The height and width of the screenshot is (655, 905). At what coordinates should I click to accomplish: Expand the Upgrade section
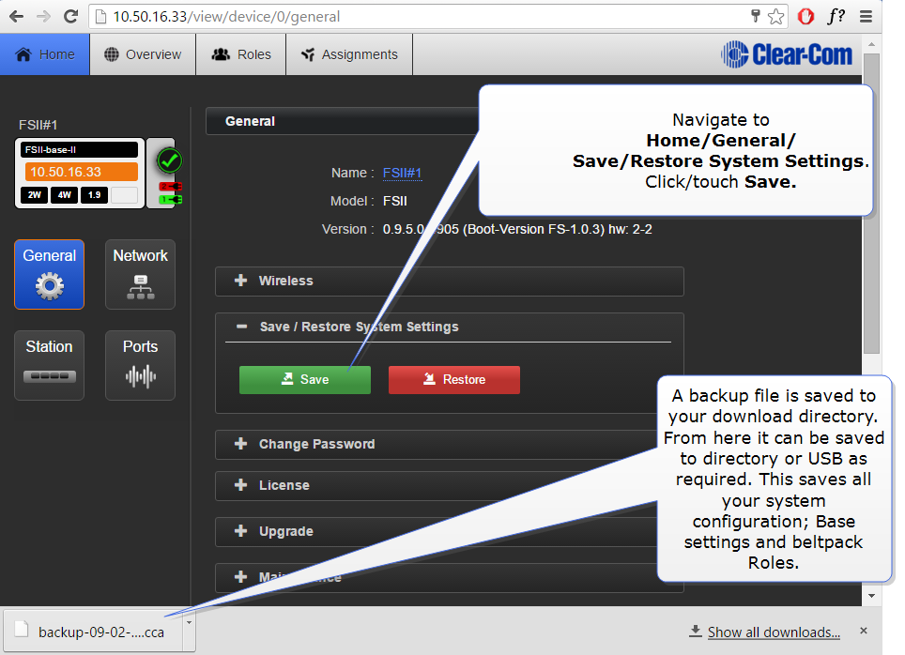tap(437, 531)
